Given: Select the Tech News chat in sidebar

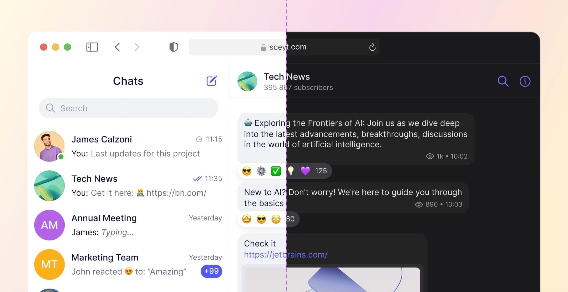Looking at the screenshot, I should click(128, 185).
